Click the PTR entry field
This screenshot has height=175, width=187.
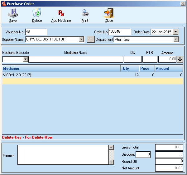tap(150, 59)
